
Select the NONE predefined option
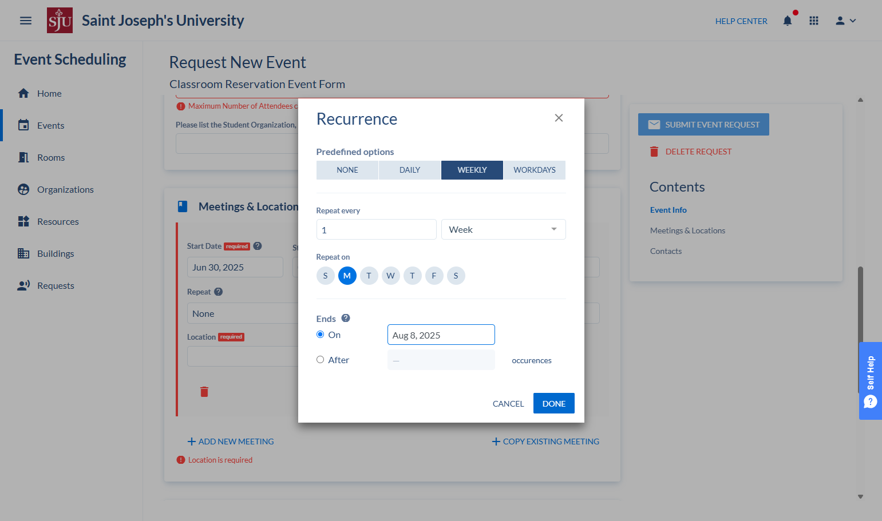tap(347, 170)
